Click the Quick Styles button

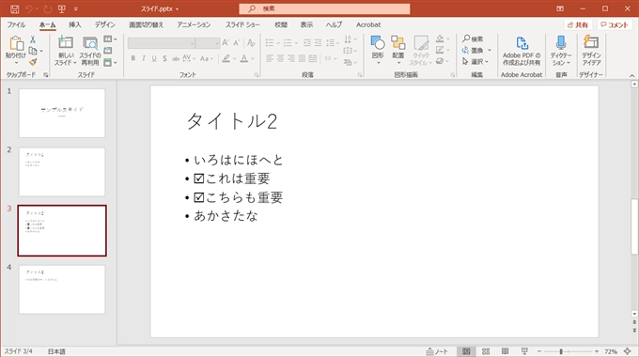(421, 51)
